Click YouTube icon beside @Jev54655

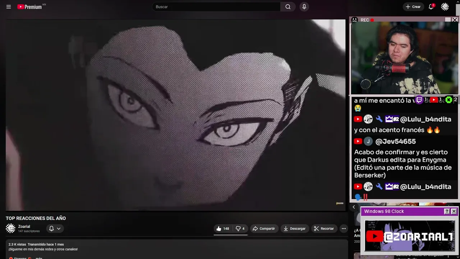click(358, 141)
